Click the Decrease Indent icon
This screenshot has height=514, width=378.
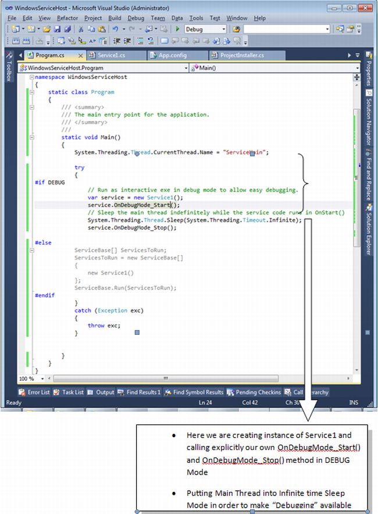point(116,41)
